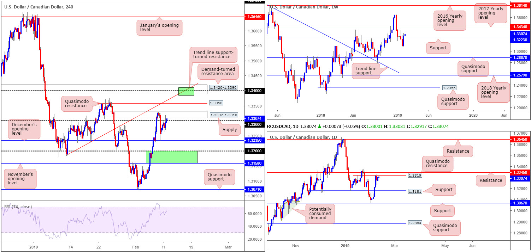Click the 1.34340 price label on the weekly chart
The image size is (531, 252).
point(520,27)
